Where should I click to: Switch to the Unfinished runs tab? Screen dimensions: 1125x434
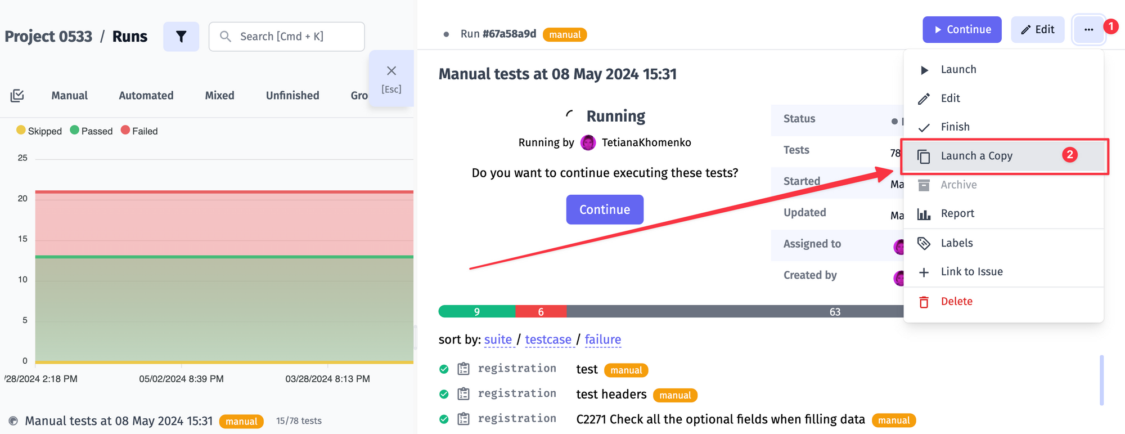(292, 96)
